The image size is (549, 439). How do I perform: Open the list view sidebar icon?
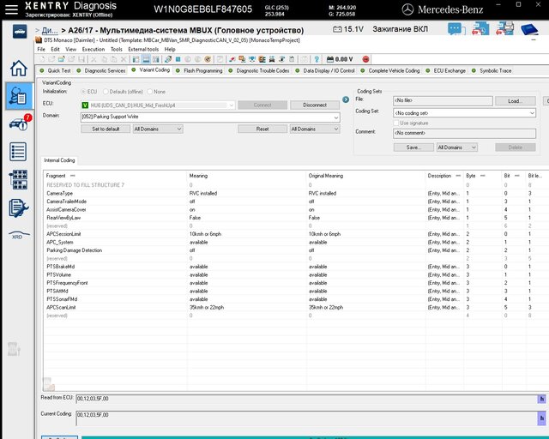[x=18, y=152]
